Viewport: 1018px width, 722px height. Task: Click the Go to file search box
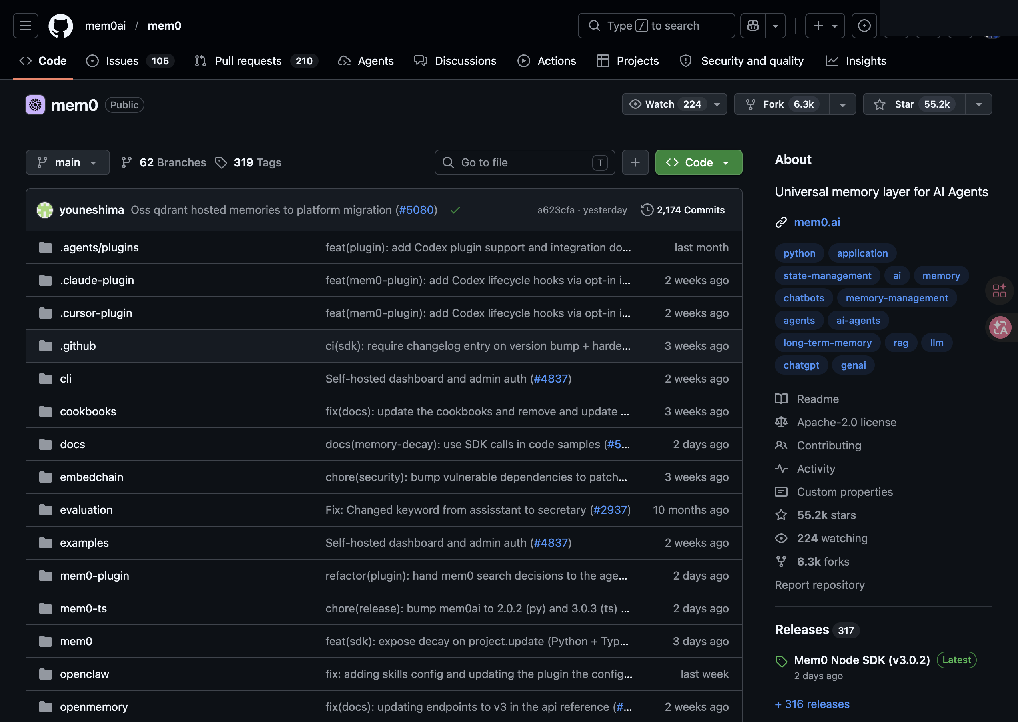tap(525, 162)
